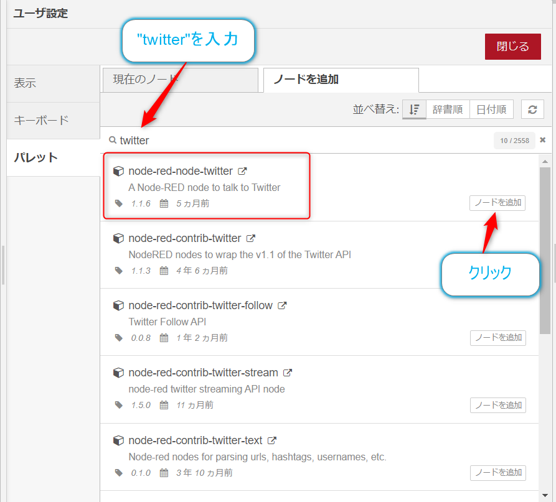Click the node list scrollbar thumb
Viewport: 556px width, 502px height.
pyautogui.click(x=545, y=251)
